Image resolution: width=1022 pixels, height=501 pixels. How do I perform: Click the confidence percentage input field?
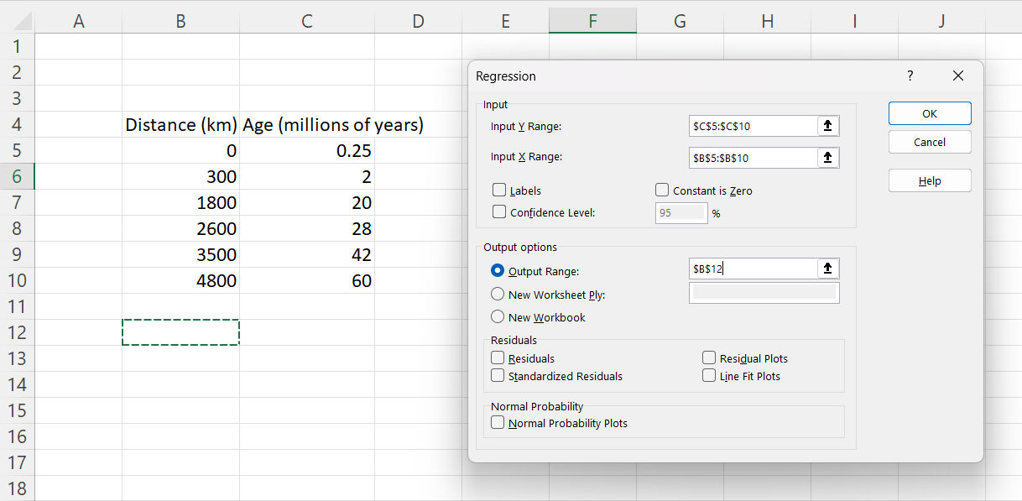680,212
